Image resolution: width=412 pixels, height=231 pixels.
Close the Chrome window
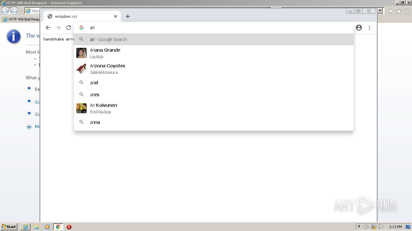tap(369, 11)
